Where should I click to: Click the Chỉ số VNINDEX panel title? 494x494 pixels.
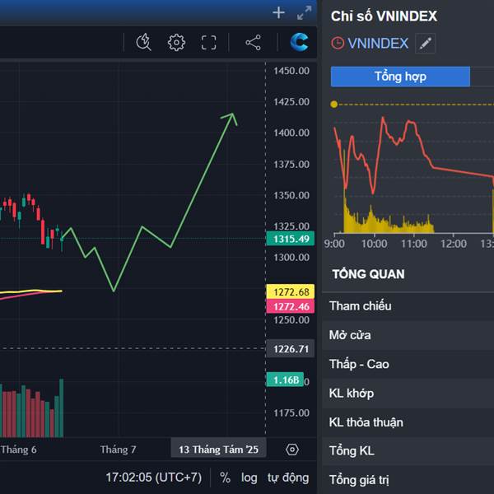point(384,16)
